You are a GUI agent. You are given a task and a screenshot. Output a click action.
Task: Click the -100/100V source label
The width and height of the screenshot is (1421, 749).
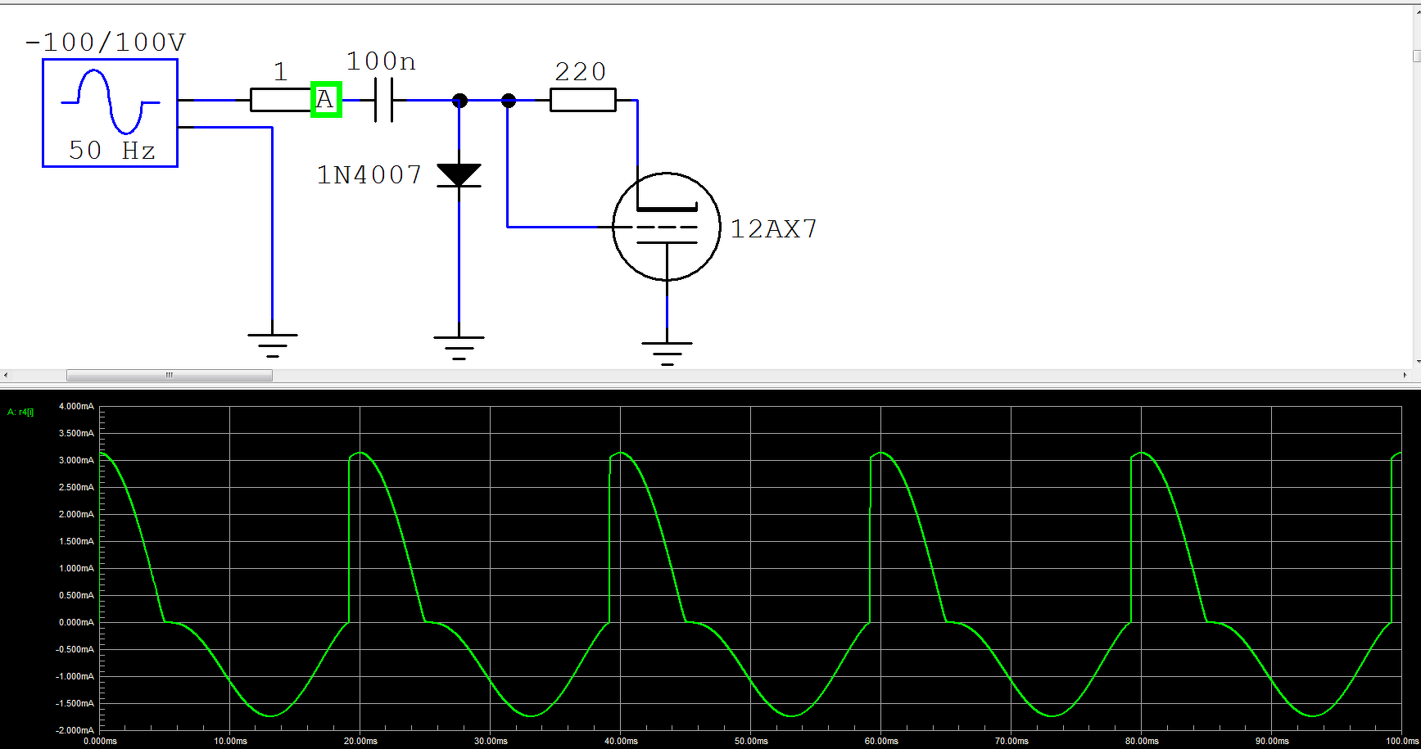click(x=106, y=42)
